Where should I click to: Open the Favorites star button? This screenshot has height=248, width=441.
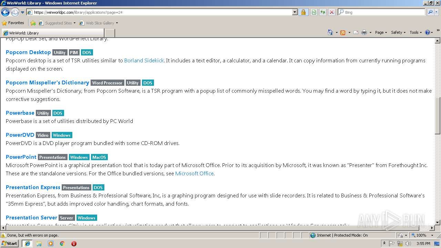click(x=13, y=23)
